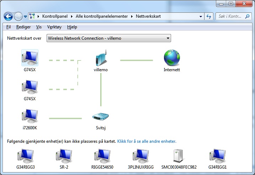
Task: Click the SR-2 computer icon
Action: [64, 156]
